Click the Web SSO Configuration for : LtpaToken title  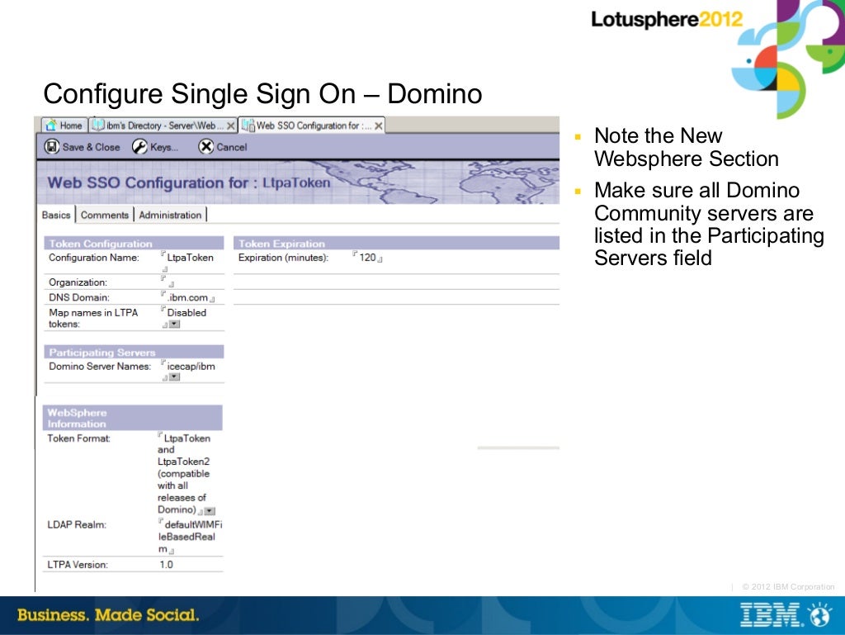[189, 182]
